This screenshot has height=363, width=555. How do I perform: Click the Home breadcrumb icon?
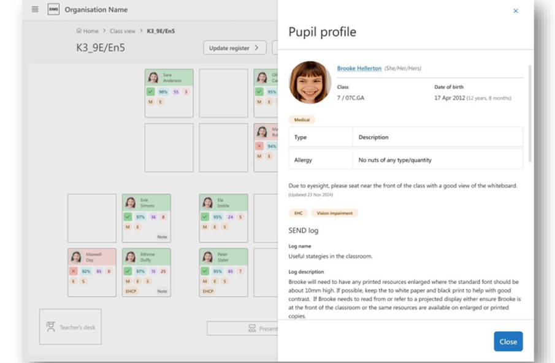(79, 31)
